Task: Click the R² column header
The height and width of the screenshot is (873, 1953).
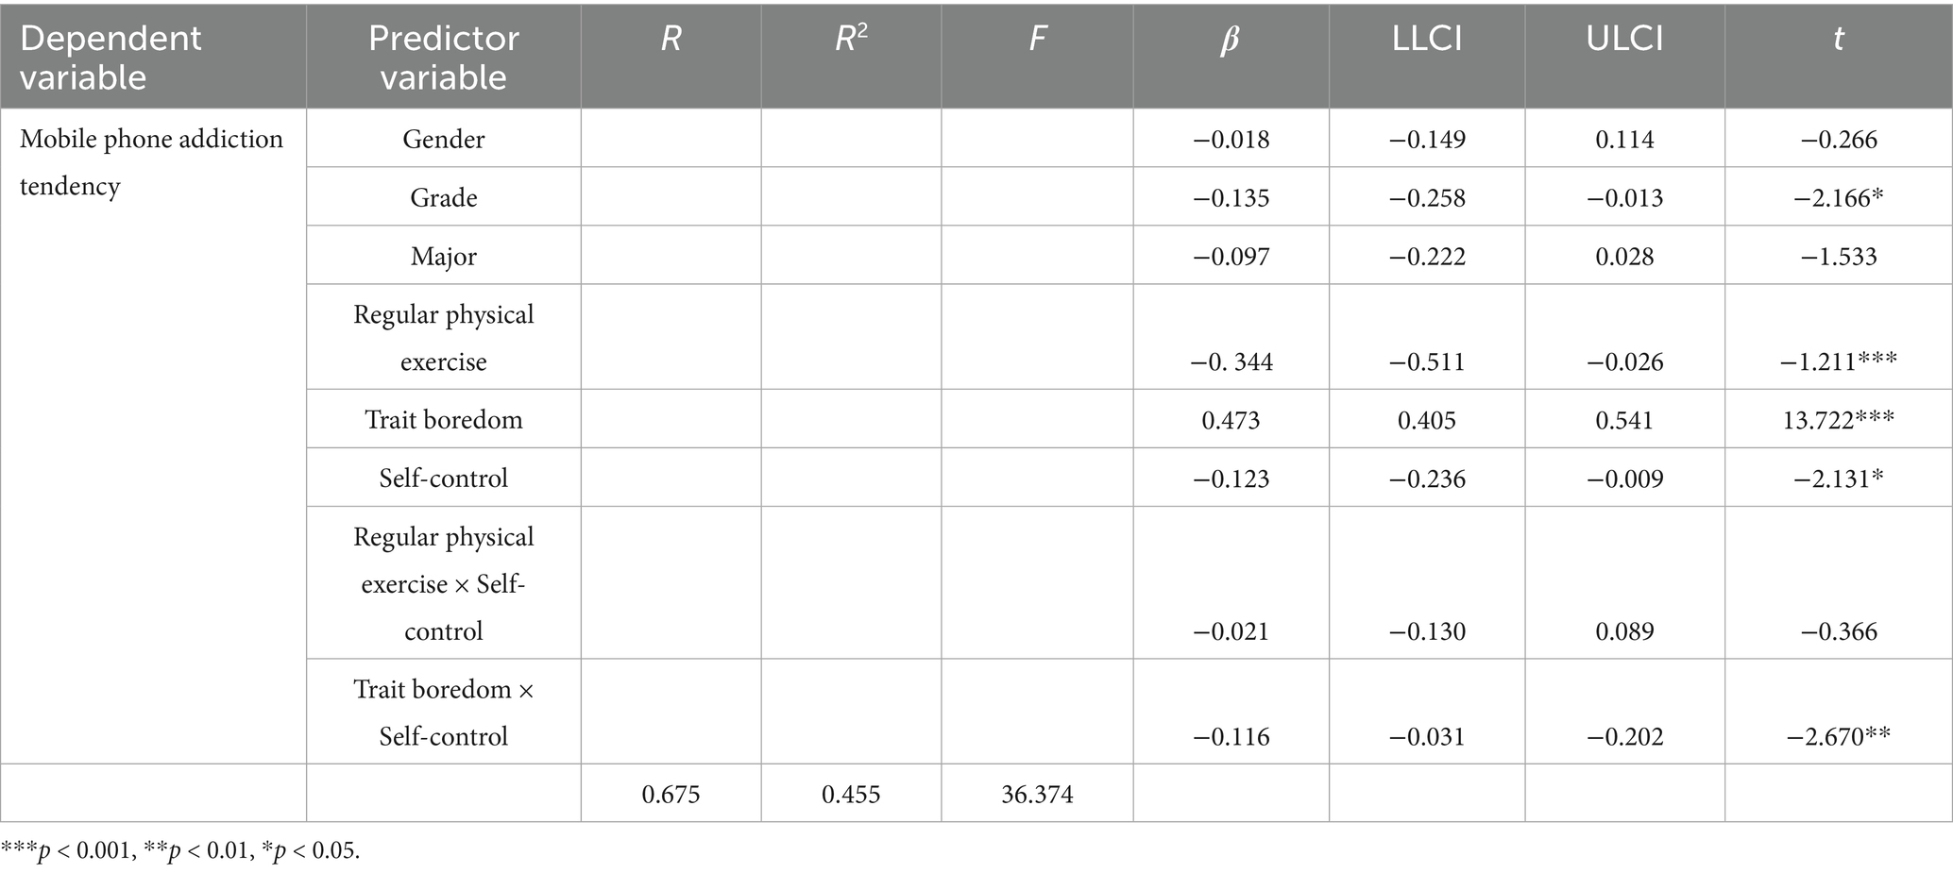Action: 851,39
